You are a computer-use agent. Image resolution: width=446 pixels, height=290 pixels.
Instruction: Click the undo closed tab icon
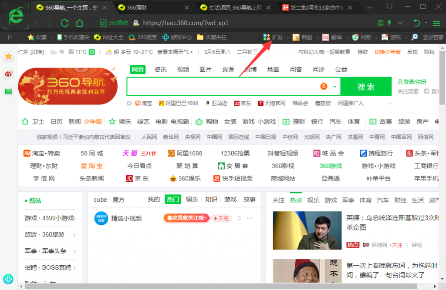click(x=416, y=23)
